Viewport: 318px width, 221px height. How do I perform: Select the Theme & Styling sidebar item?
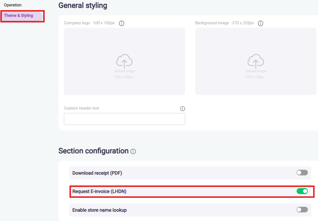click(x=18, y=16)
